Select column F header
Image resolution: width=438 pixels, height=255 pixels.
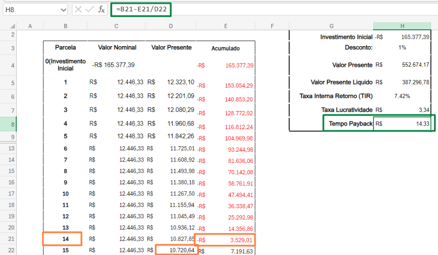(272, 26)
